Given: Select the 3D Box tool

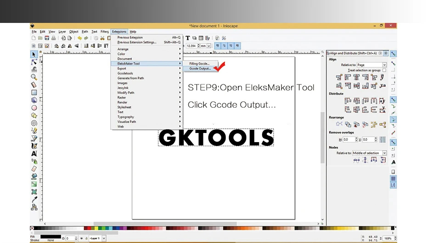Looking at the screenshot, I should 34,100.
